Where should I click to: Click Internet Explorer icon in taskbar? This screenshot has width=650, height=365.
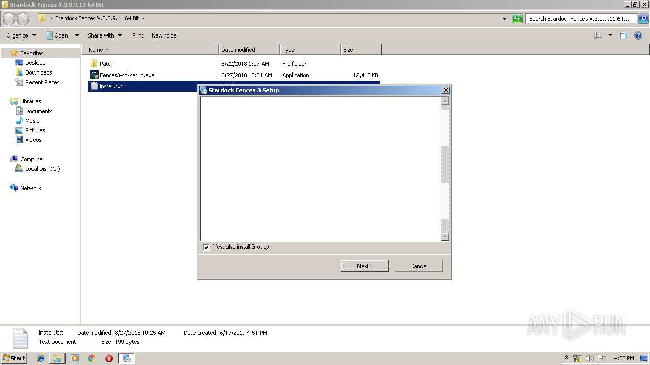point(41,358)
